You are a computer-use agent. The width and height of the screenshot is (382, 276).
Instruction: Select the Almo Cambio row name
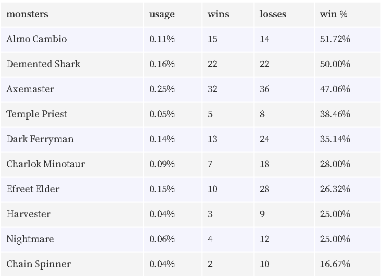36,39
